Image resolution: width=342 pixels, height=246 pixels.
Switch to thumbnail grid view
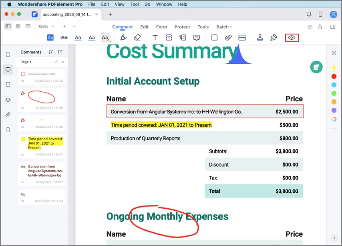(x=18, y=26)
